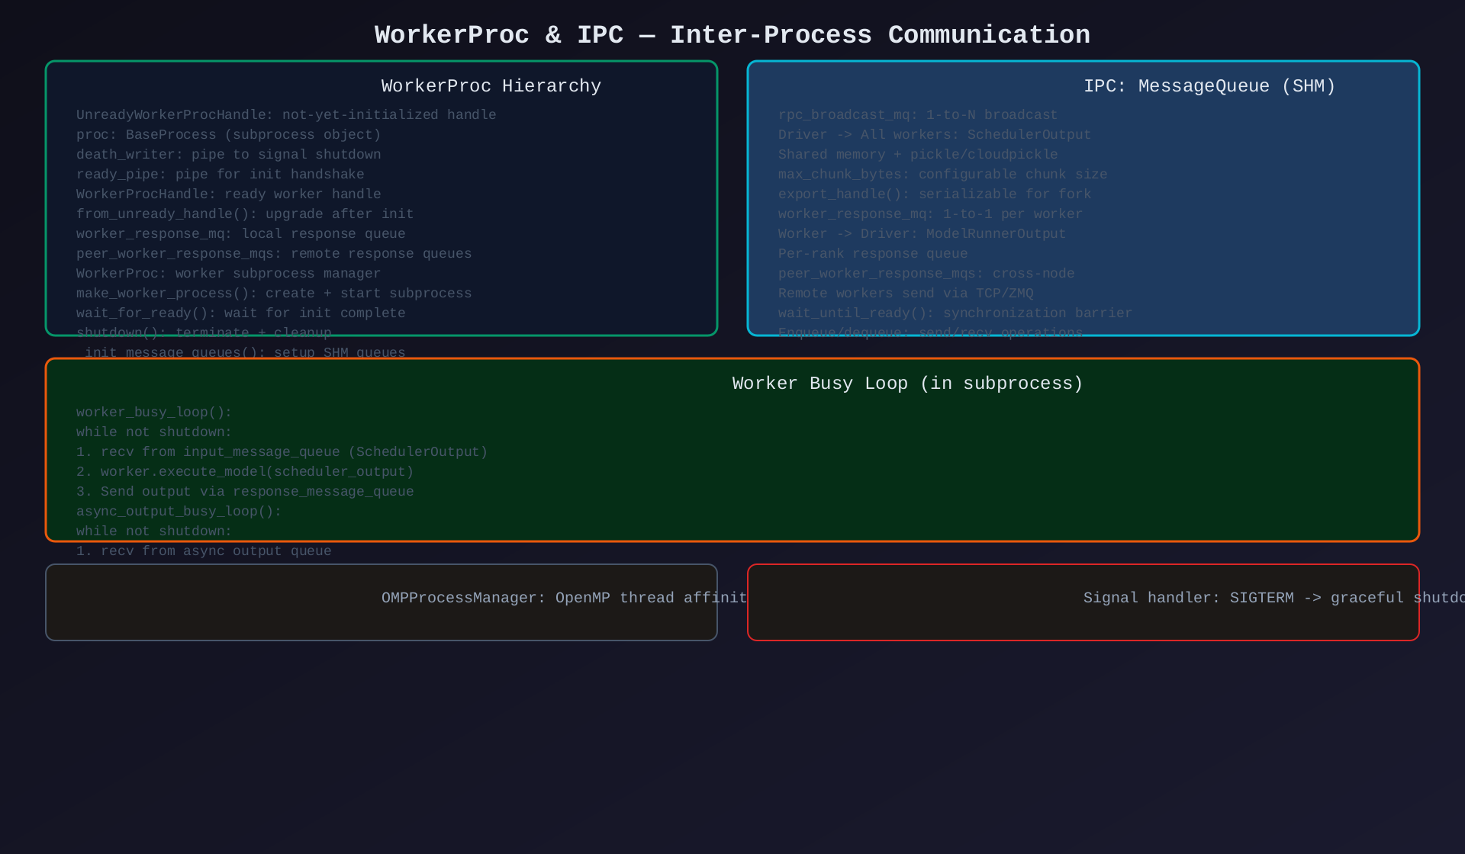The image size is (1465, 854).
Task: Click wait_until_ready() synchronization barrier line
Action: (955, 313)
